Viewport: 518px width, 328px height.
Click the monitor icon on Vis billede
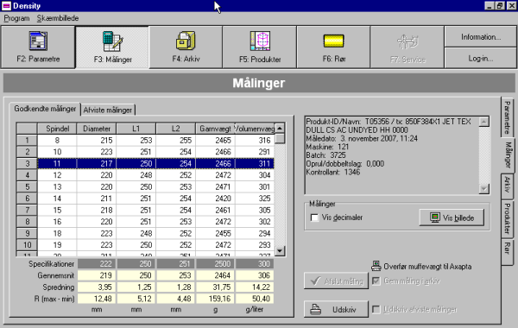coord(435,218)
